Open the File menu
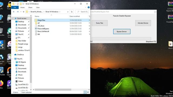Screen dimensions: 173x97 (15, 8)
